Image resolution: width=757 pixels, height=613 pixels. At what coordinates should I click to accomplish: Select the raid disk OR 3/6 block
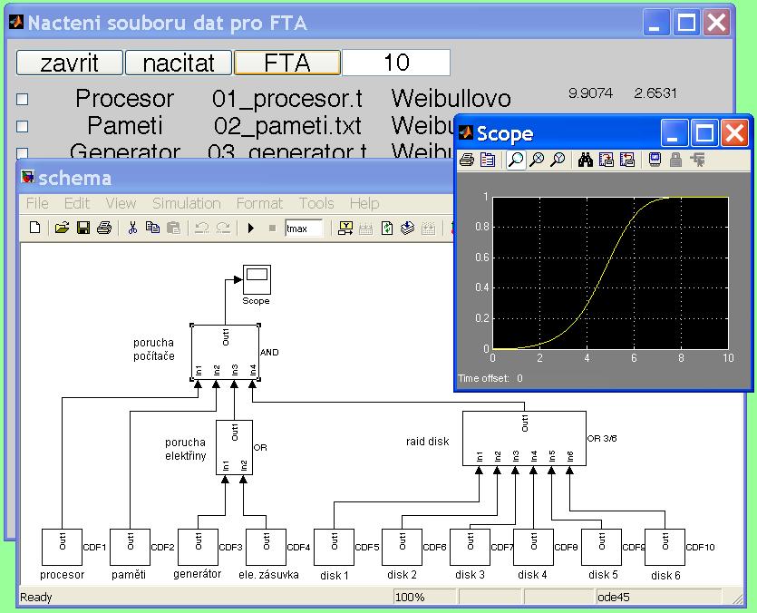pyautogui.click(x=524, y=439)
